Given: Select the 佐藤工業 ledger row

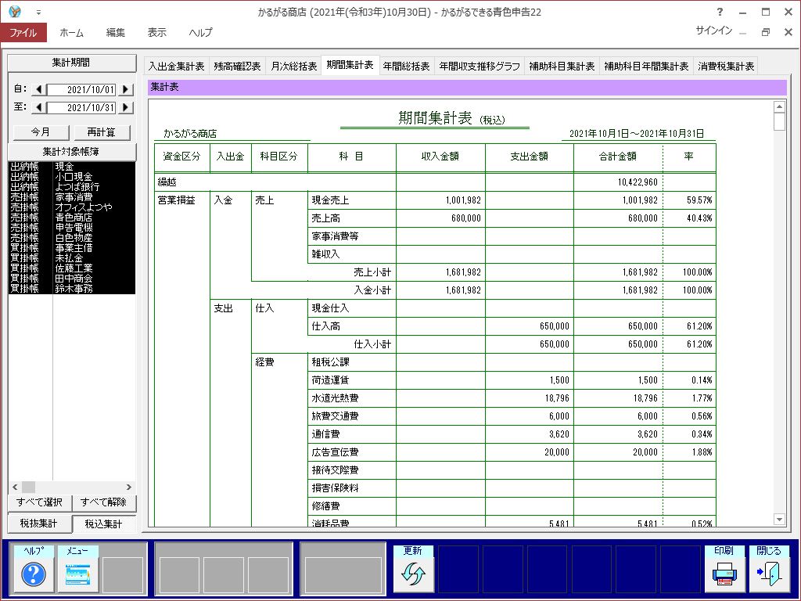Looking at the screenshot, I should [72, 268].
